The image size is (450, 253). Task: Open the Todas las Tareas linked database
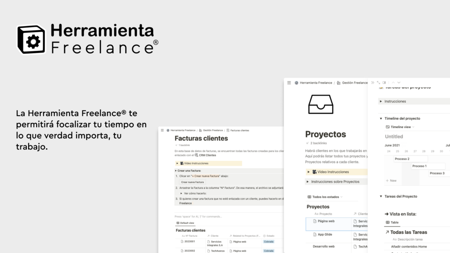click(x=406, y=232)
